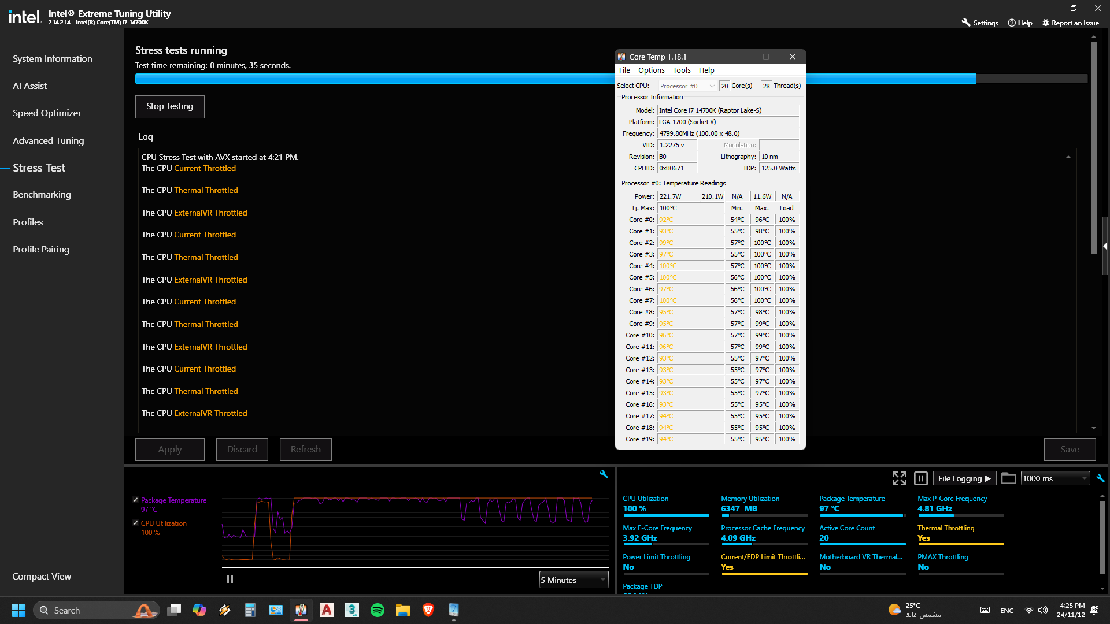Open the Speed Optimizer section
Screen dimensions: 1110x624
click(47, 113)
